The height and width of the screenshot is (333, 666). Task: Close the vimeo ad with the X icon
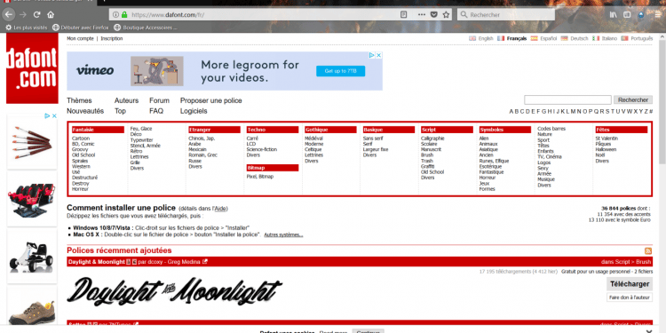pyautogui.click(x=378, y=55)
